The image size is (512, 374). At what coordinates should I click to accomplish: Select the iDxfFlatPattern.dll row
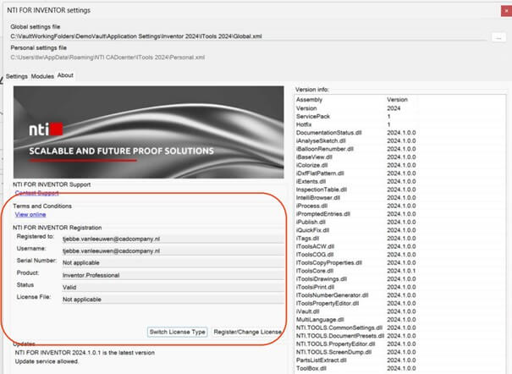click(x=400, y=173)
